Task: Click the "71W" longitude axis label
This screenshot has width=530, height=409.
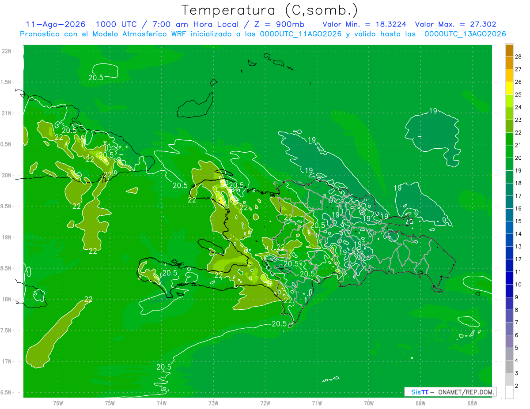Action: click(317, 403)
